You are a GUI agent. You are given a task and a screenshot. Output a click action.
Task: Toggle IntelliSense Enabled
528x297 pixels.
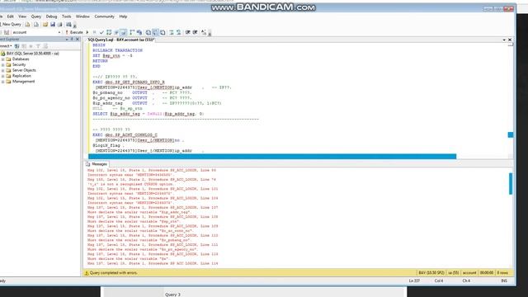point(123,32)
